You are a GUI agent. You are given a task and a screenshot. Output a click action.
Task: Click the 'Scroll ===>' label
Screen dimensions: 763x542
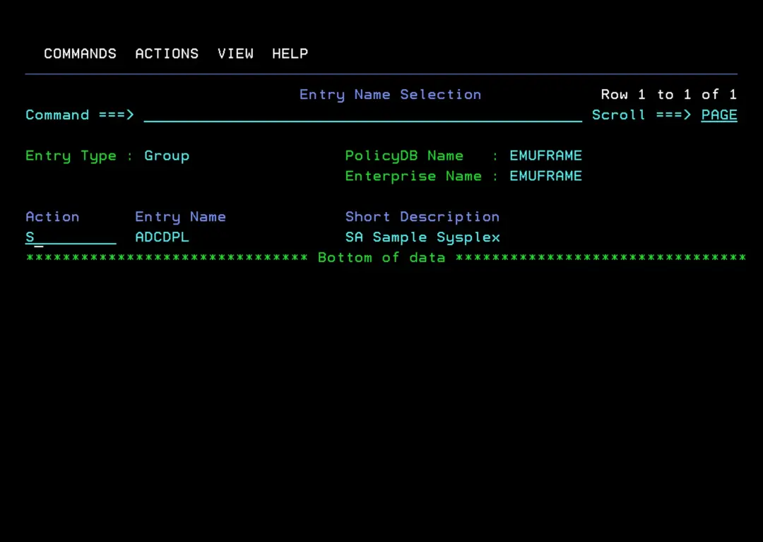641,115
